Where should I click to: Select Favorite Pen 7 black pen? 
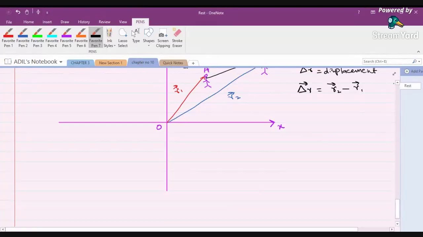click(96, 38)
